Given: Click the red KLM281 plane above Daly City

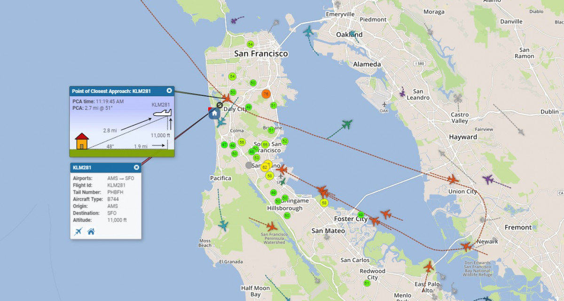Looking at the screenshot, I should tap(227, 98).
